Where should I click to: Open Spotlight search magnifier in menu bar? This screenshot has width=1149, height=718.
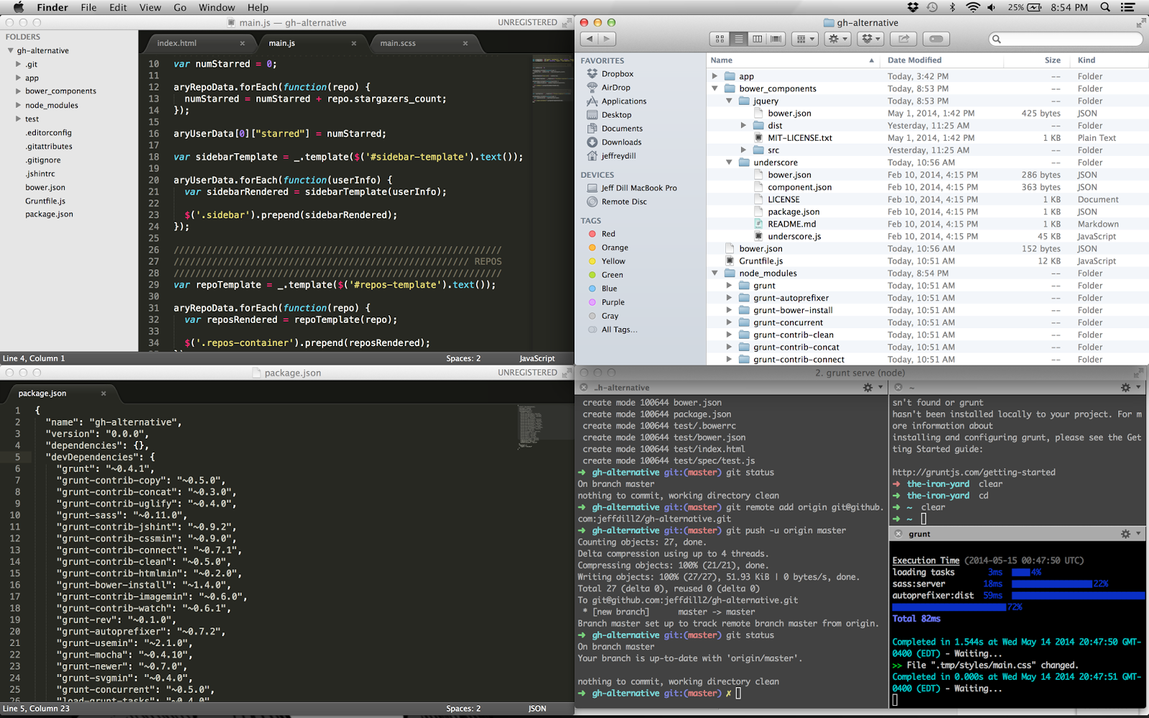[1105, 7]
